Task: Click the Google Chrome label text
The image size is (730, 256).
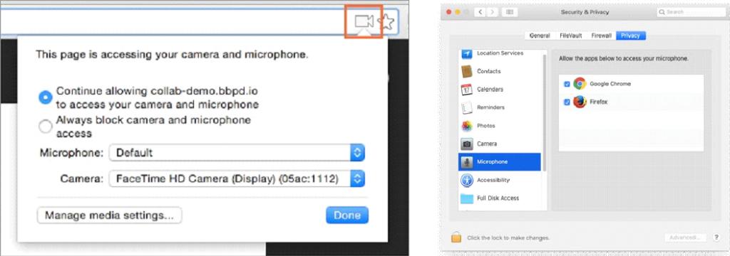Action: tap(610, 84)
